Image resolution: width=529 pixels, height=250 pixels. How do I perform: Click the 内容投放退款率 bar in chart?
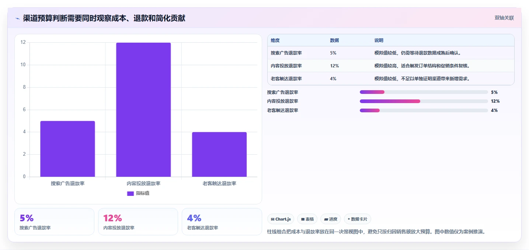(143, 110)
